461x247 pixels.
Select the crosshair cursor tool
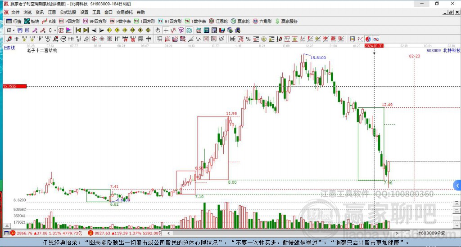166,30
